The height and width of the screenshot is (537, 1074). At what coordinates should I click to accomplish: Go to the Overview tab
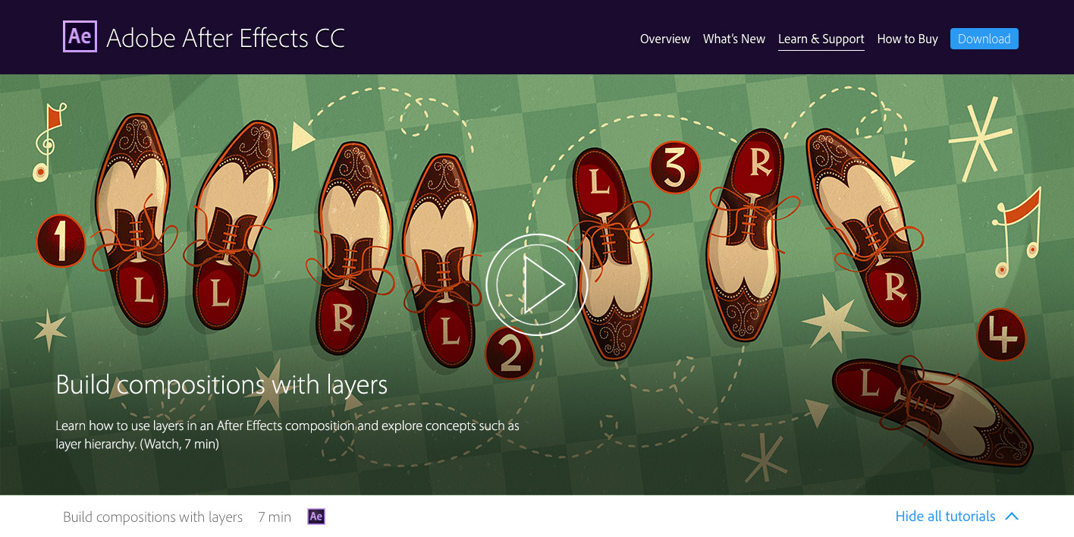pos(665,39)
